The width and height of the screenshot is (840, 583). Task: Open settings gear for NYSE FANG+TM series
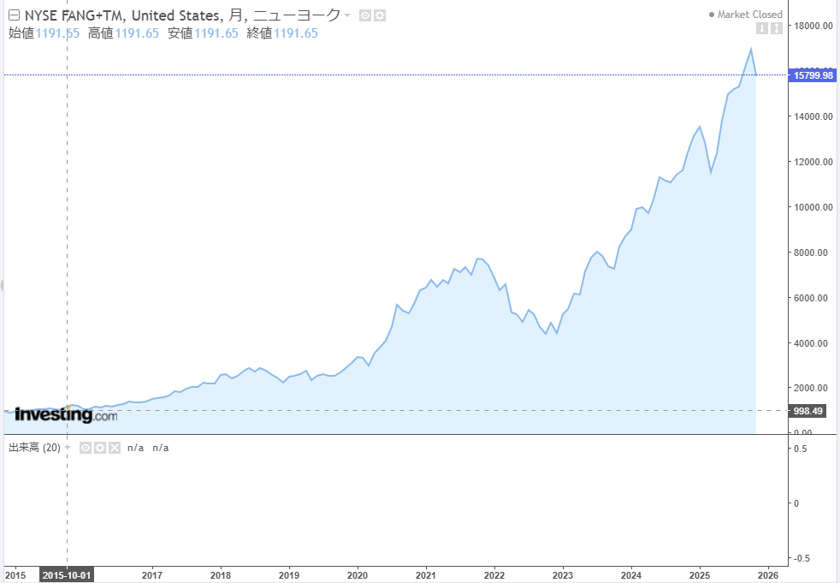coord(380,15)
